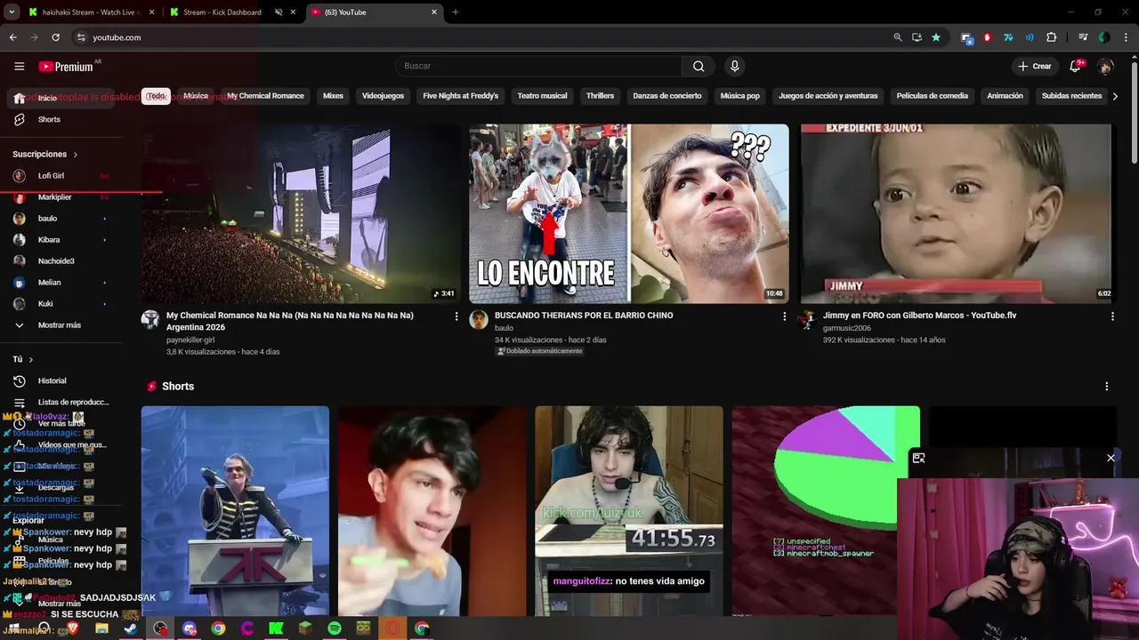Select the Animación filter chip
1139x640 pixels.
1005,96
